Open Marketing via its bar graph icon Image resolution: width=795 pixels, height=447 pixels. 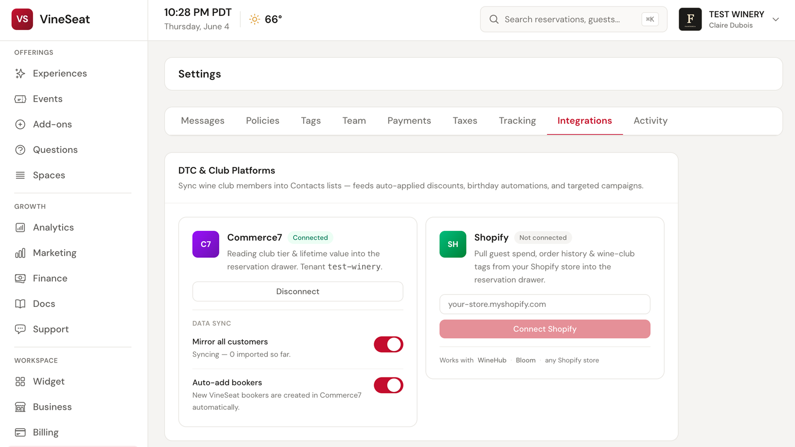(20, 253)
